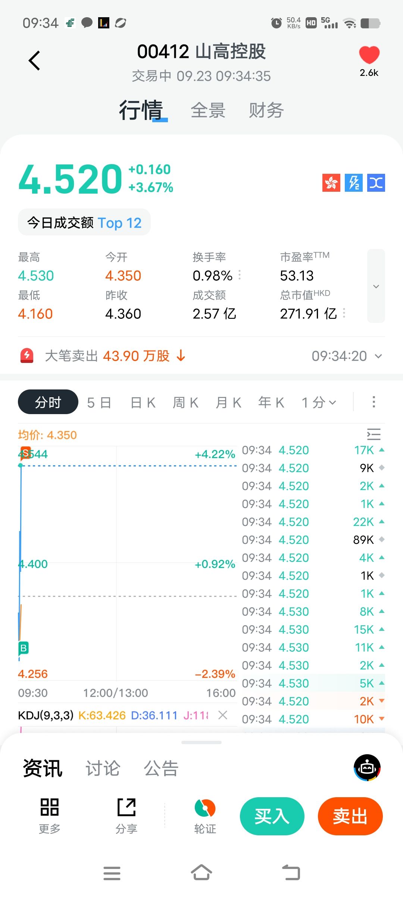The image size is (403, 897).
Task: Close the KDJ indicator panel
Action: coord(223,715)
